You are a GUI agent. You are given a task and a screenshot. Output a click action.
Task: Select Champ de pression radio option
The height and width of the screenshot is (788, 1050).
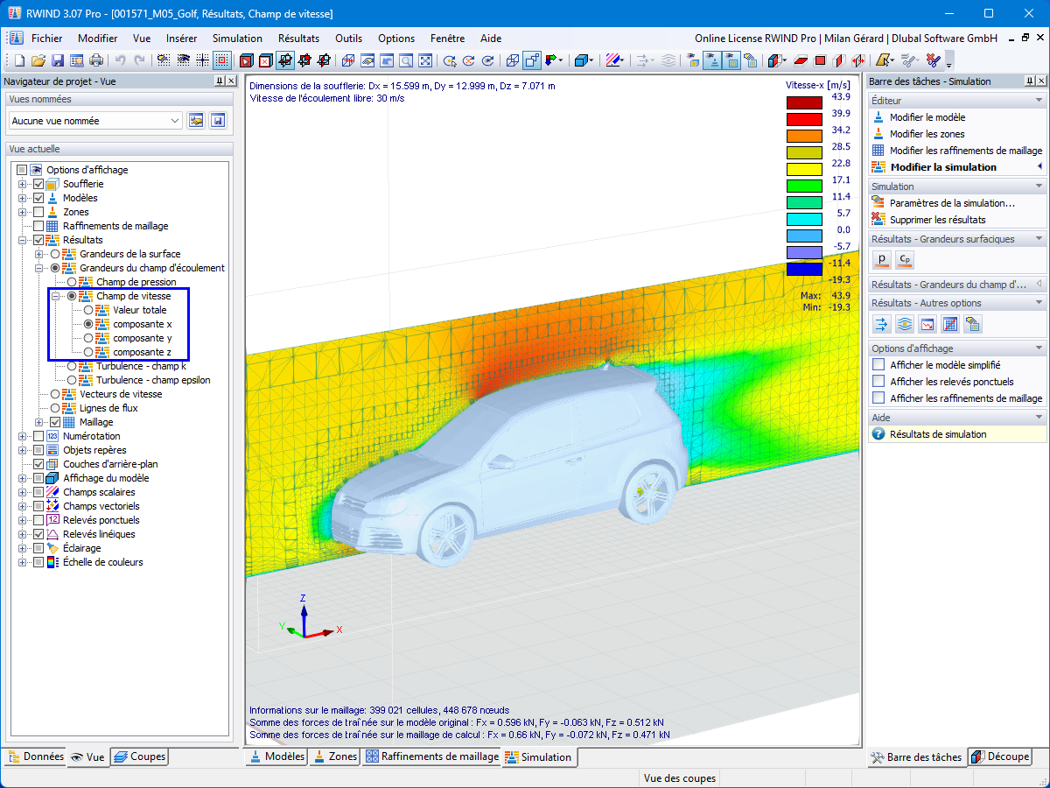pyautogui.click(x=72, y=282)
